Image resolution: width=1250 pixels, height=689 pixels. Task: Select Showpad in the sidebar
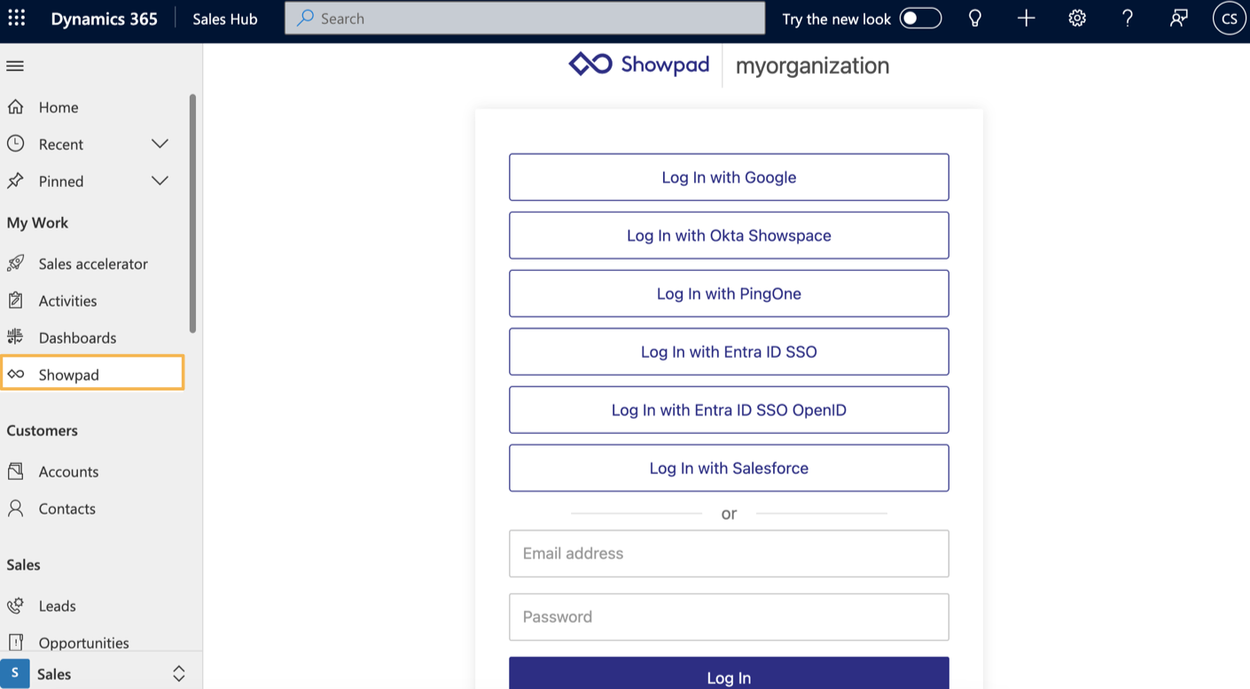(93, 373)
